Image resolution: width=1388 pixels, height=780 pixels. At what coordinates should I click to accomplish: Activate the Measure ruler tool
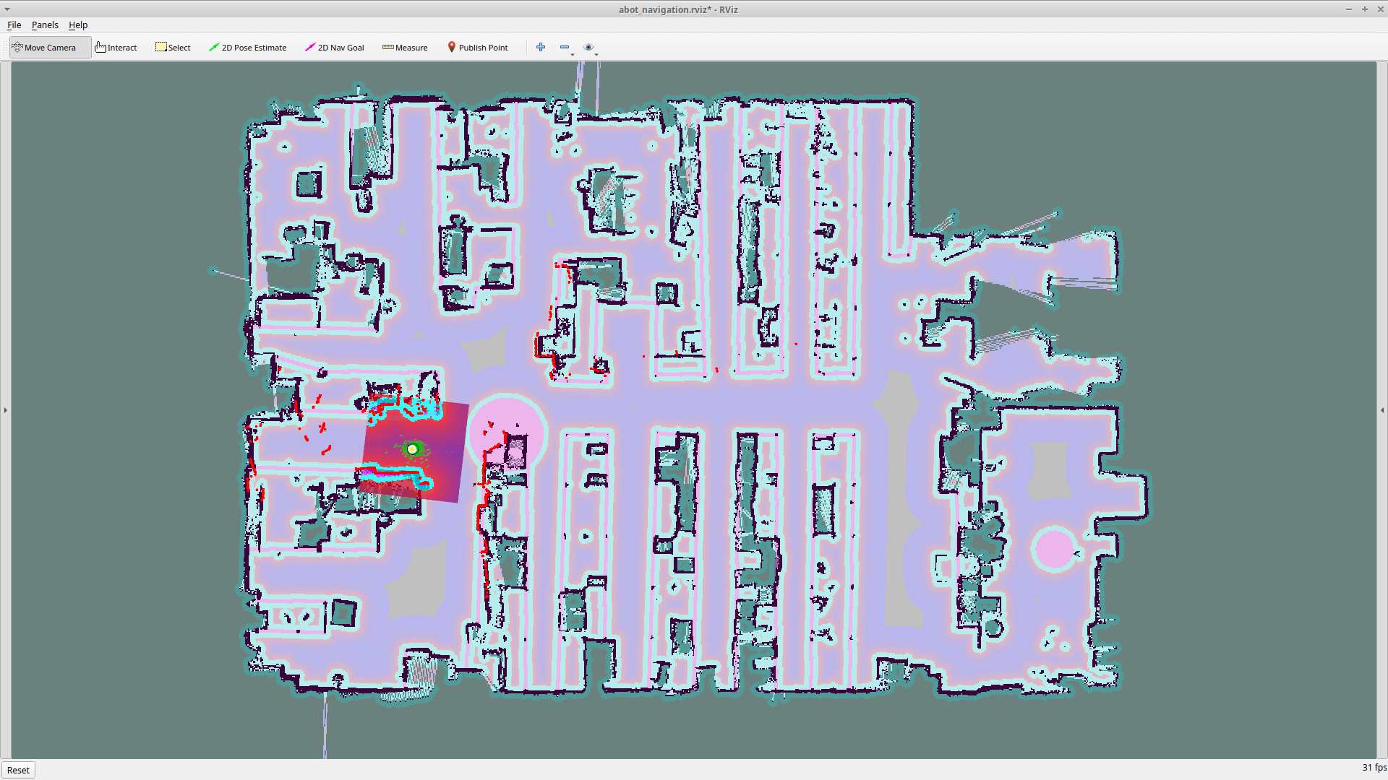(x=405, y=48)
